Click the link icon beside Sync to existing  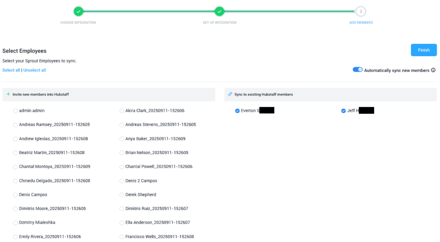click(x=230, y=94)
